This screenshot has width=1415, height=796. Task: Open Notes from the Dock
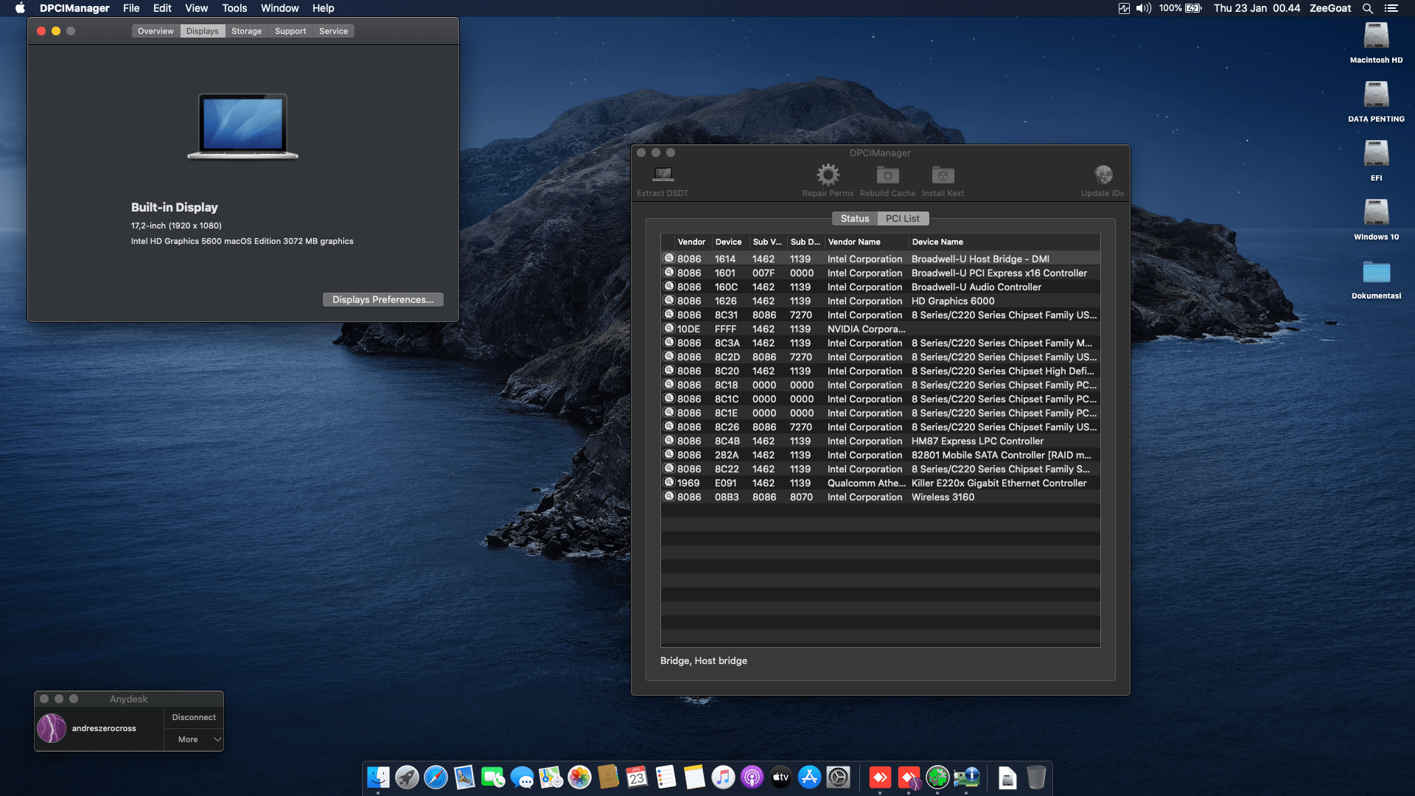coord(694,777)
